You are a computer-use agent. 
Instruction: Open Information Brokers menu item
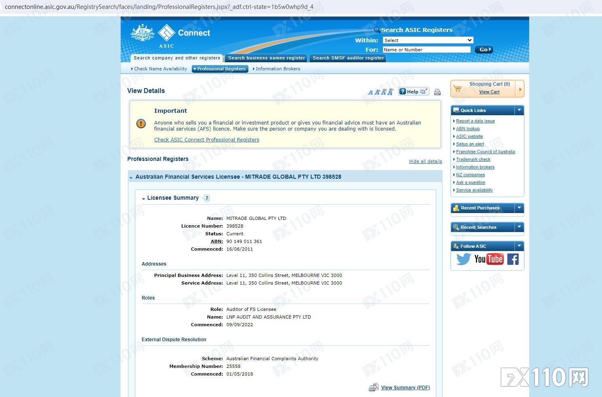(x=278, y=69)
